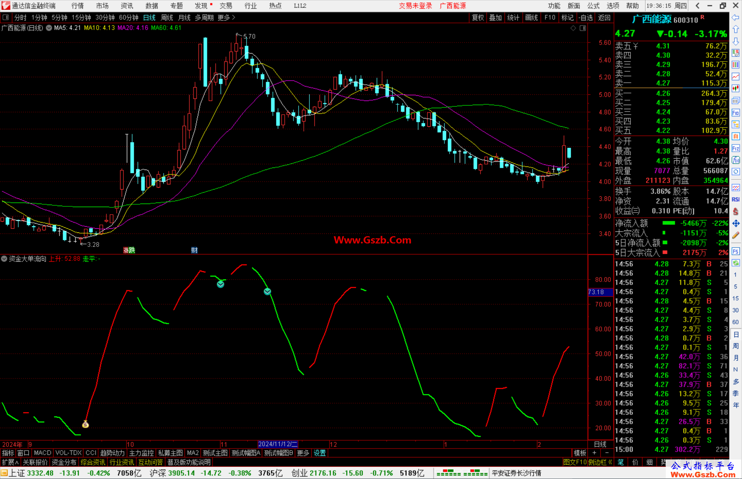Click the FS sidebar icon

click(x=735, y=251)
